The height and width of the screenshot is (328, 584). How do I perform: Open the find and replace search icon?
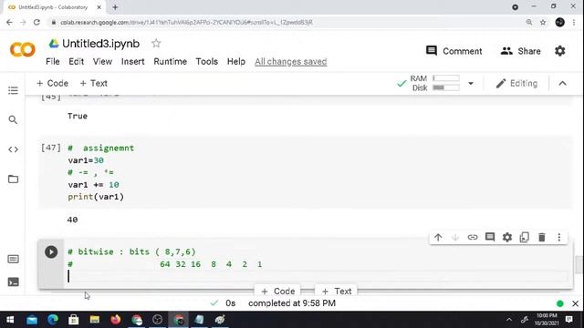point(13,119)
